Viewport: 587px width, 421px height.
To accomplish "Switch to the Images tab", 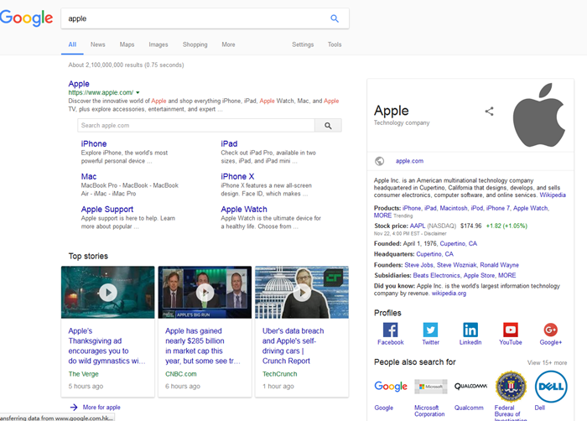I will point(158,44).
